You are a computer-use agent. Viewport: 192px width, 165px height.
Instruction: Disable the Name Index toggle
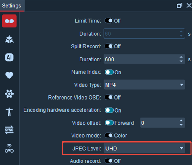(109, 72)
